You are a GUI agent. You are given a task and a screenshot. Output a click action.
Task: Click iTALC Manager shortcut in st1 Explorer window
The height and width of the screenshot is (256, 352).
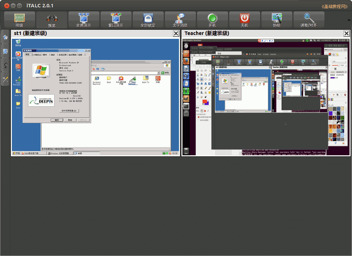point(133,80)
